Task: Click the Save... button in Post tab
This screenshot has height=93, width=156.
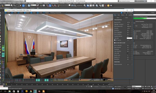Action: coord(118,18)
